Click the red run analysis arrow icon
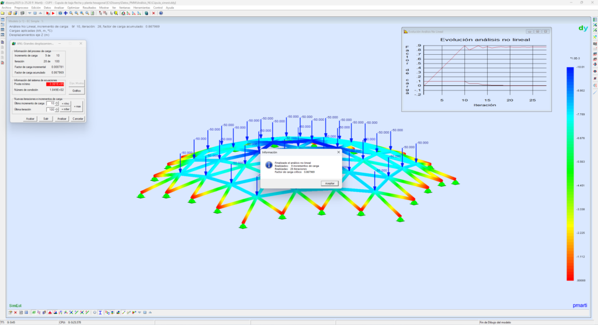This screenshot has width=598, height=325. [53, 13]
